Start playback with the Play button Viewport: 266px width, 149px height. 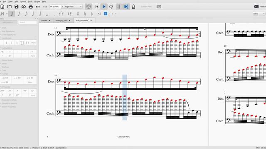tap(104, 7)
